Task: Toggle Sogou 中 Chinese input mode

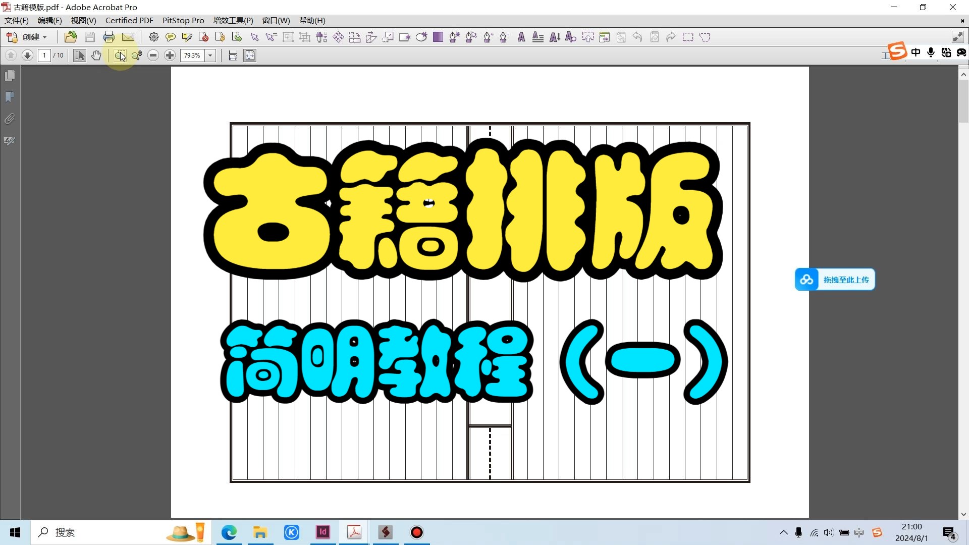Action: (x=916, y=52)
